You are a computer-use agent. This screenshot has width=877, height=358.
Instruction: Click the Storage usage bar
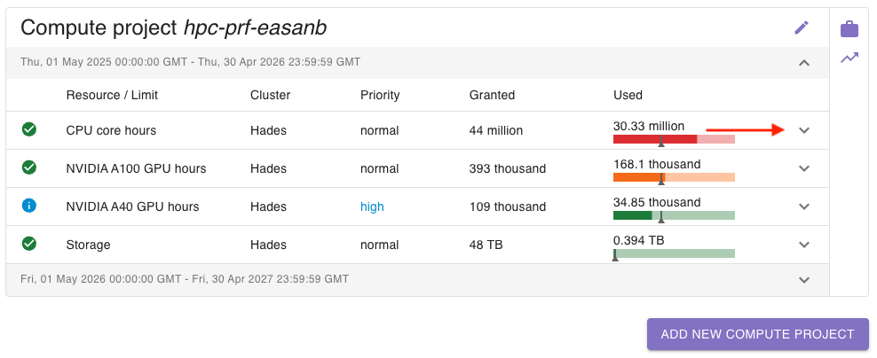click(674, 253)
